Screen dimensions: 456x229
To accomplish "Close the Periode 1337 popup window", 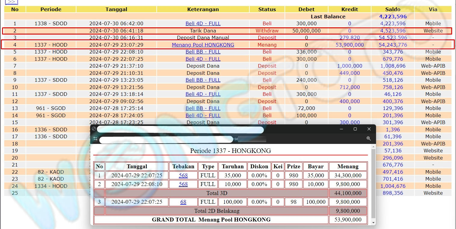I will pos(369,129).
